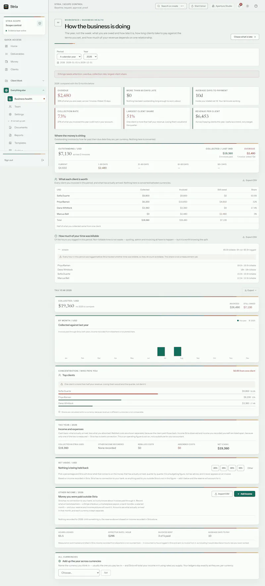
Task: Focus the Search or create field
Action: coord(171,6)
